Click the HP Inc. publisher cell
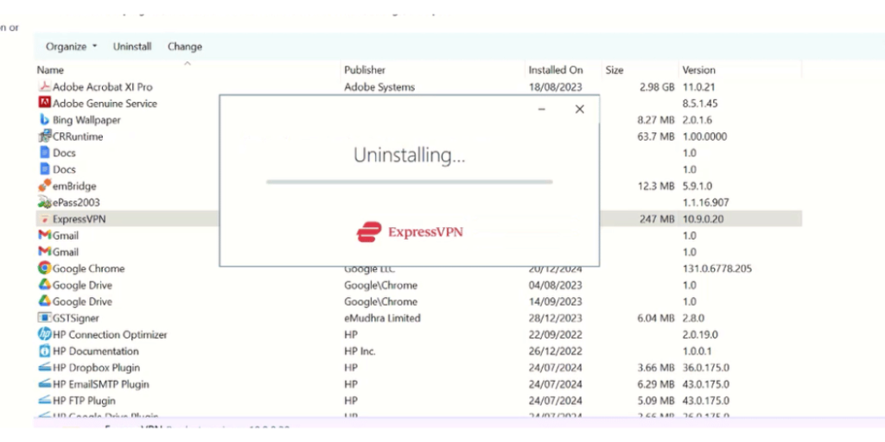This screenshot has width=885, height=442. click(360, 350)
